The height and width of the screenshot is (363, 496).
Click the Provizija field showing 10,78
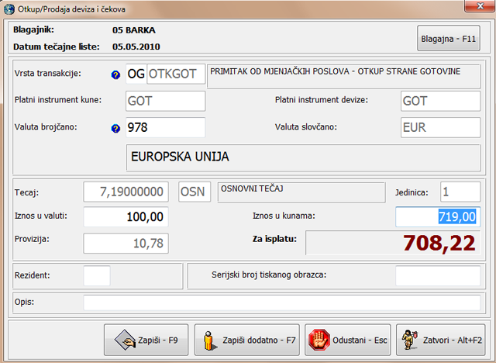point(126,243)
